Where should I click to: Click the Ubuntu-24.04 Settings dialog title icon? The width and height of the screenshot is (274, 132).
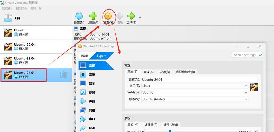80,46
